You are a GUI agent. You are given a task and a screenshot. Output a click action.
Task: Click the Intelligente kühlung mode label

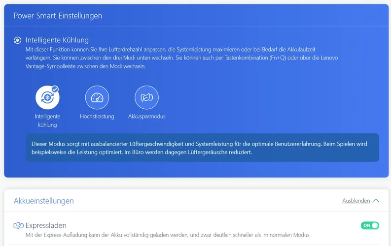click(47, 121)
